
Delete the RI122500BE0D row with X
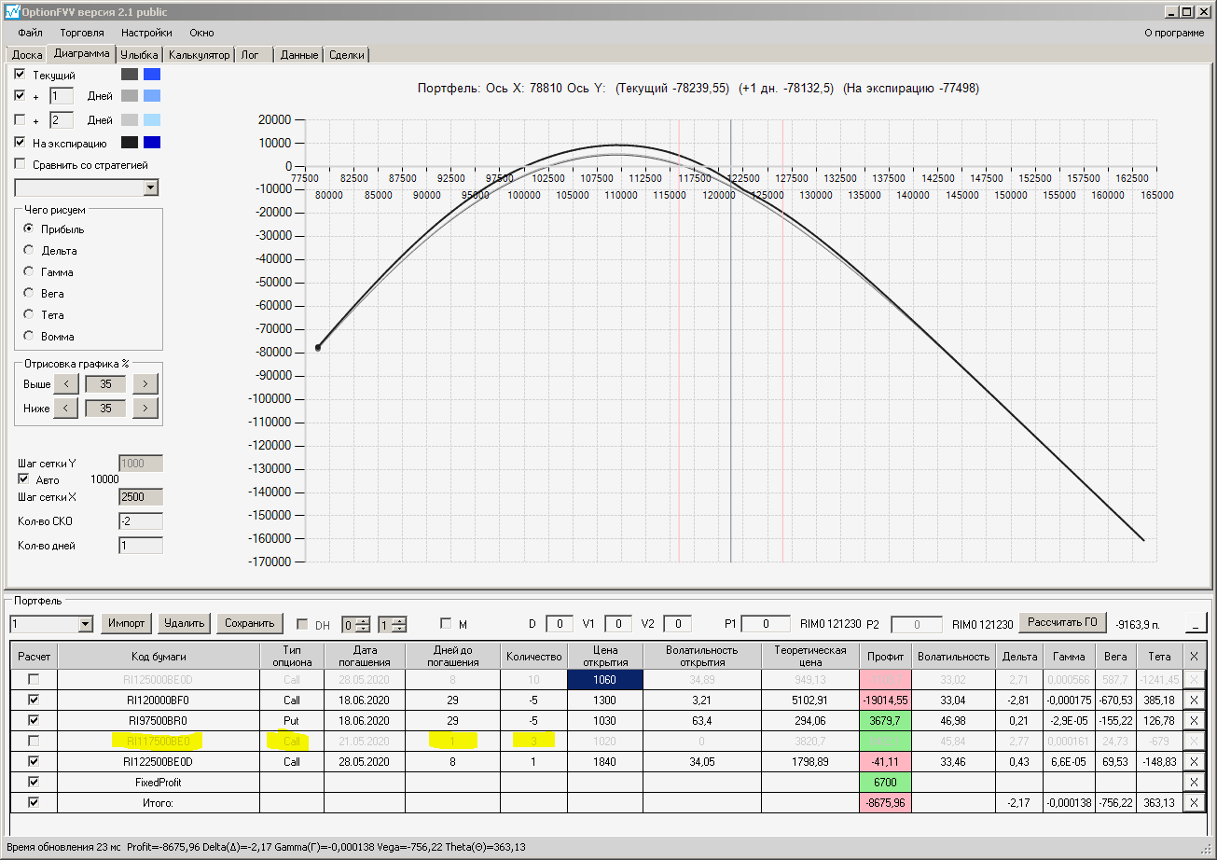coord(1194,761)
